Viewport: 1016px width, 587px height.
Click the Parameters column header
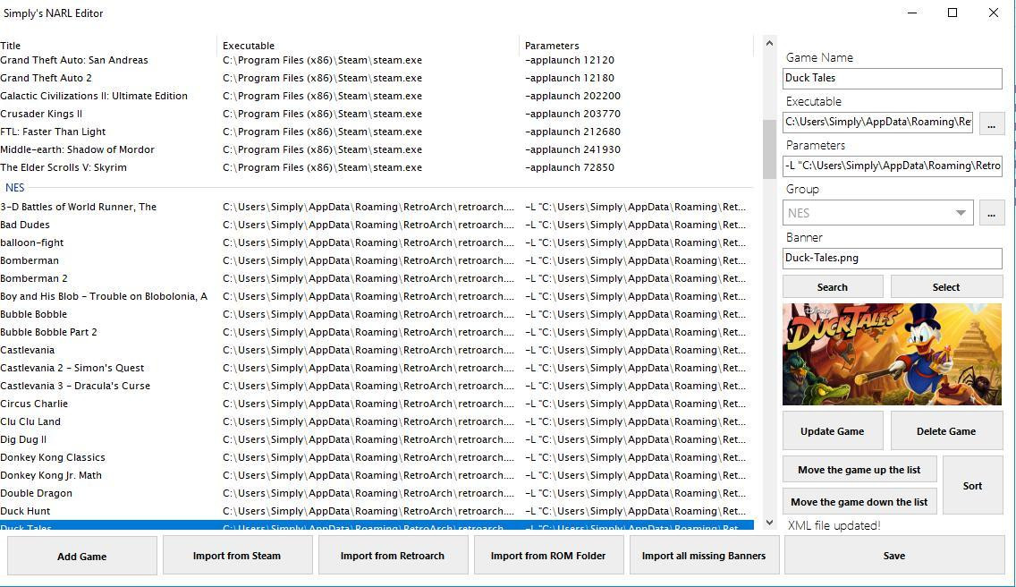pyautogui.click(x=636, y=46)
